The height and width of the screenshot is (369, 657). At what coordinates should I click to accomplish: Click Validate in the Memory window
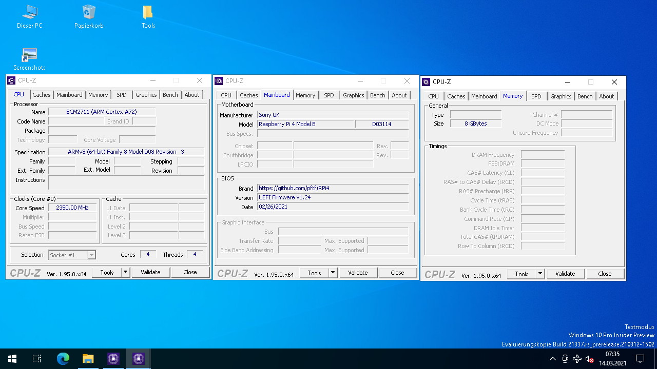[565, 274]
